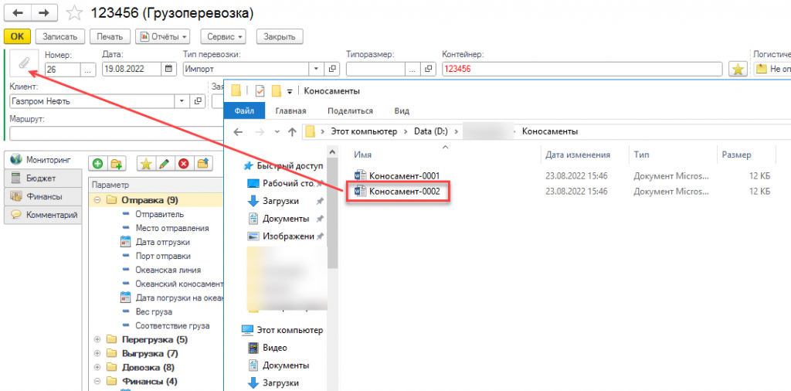Select the Дата отгрузки parameter row

[156, 242]
